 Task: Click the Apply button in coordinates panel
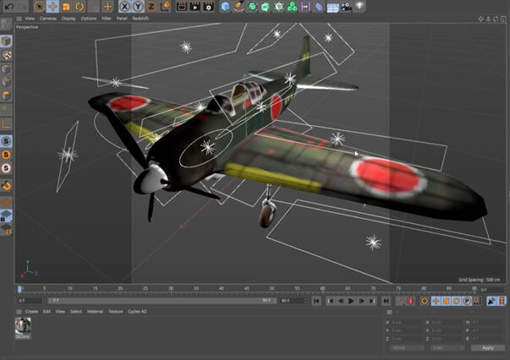coord(487,347)
